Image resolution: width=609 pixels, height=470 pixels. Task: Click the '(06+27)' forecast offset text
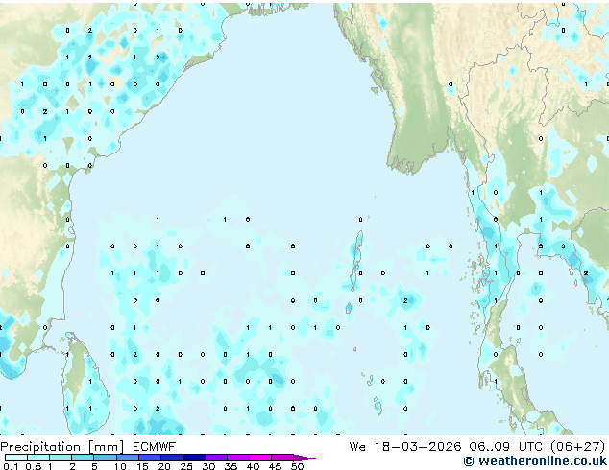tap(577, 447)
